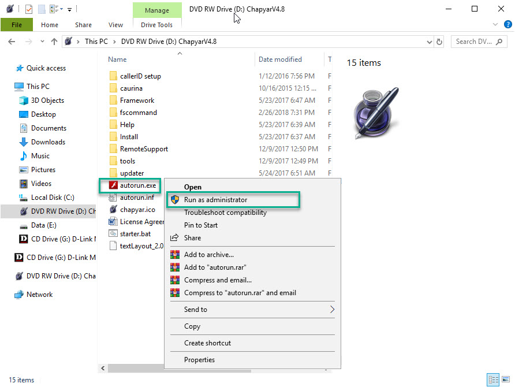This screenshot has height=387, width=515.
Task: Select the License Agreement Word document icon
Action: coord(113,222)
